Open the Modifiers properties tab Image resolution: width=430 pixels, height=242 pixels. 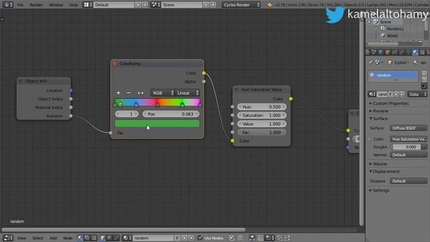point(402,52)
